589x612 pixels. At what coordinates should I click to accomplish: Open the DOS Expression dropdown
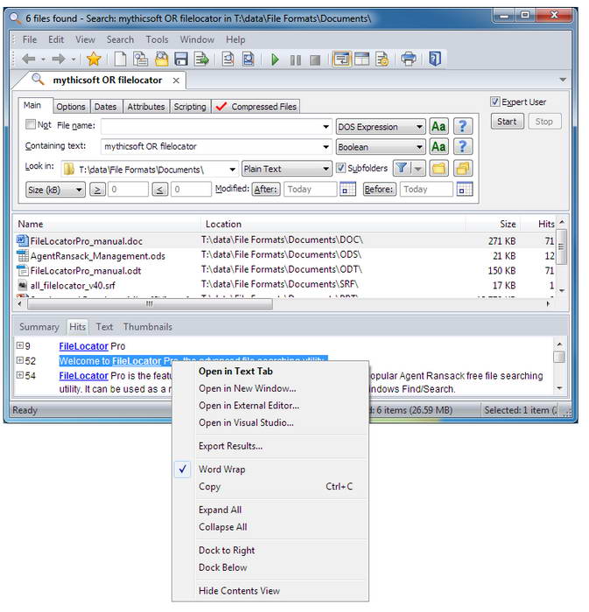(x=381, y=127)
